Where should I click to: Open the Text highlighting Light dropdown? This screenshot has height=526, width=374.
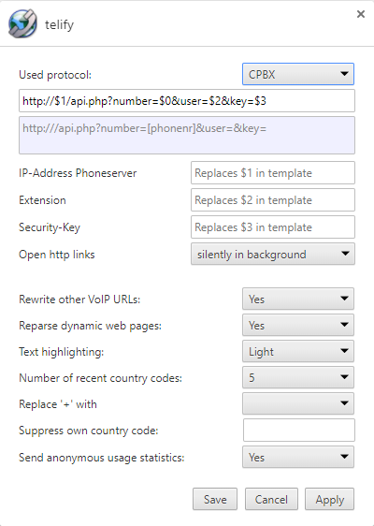tap(298, 351)
